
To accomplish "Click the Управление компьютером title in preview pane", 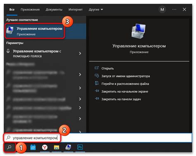I will point(139,46).
